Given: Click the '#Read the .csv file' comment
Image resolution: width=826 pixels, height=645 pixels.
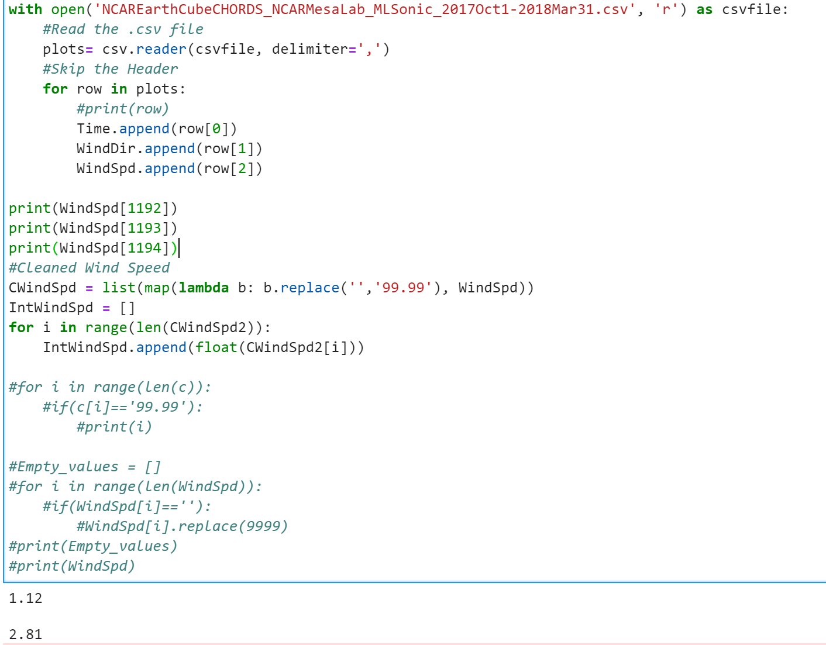Looking at the screenshot, I should pyautogui.click(x=123, y=29).
